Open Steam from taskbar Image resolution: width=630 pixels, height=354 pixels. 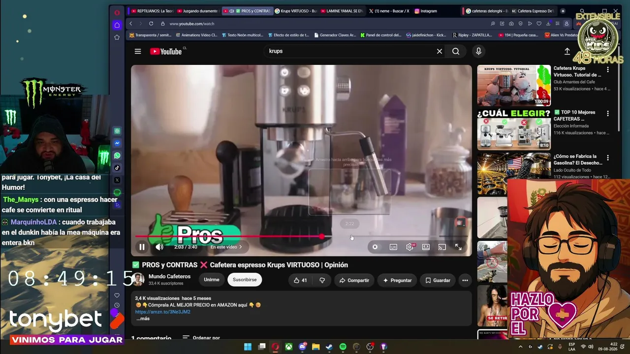(x=329, y=347)
